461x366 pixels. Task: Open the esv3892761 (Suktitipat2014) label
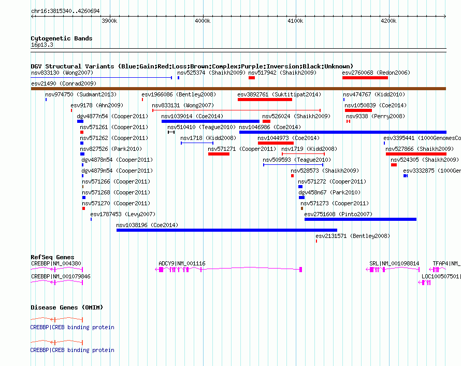point(279,94)
